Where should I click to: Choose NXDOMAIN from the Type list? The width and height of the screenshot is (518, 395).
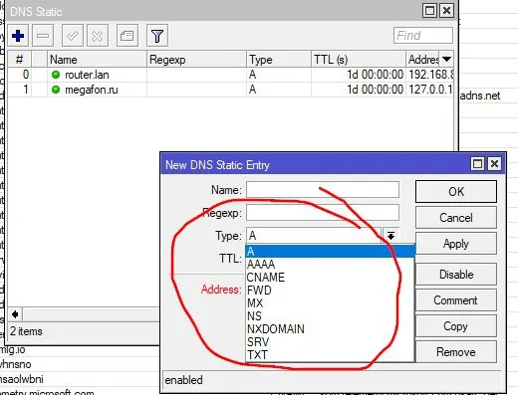tap(330, 328)
